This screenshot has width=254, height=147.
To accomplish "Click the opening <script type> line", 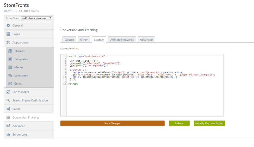I will [87, 56].
